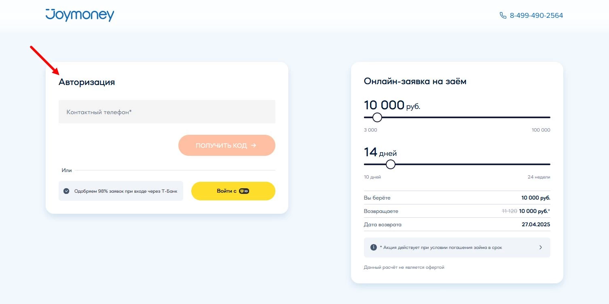Click the phone handset icon

click(503, 15)
